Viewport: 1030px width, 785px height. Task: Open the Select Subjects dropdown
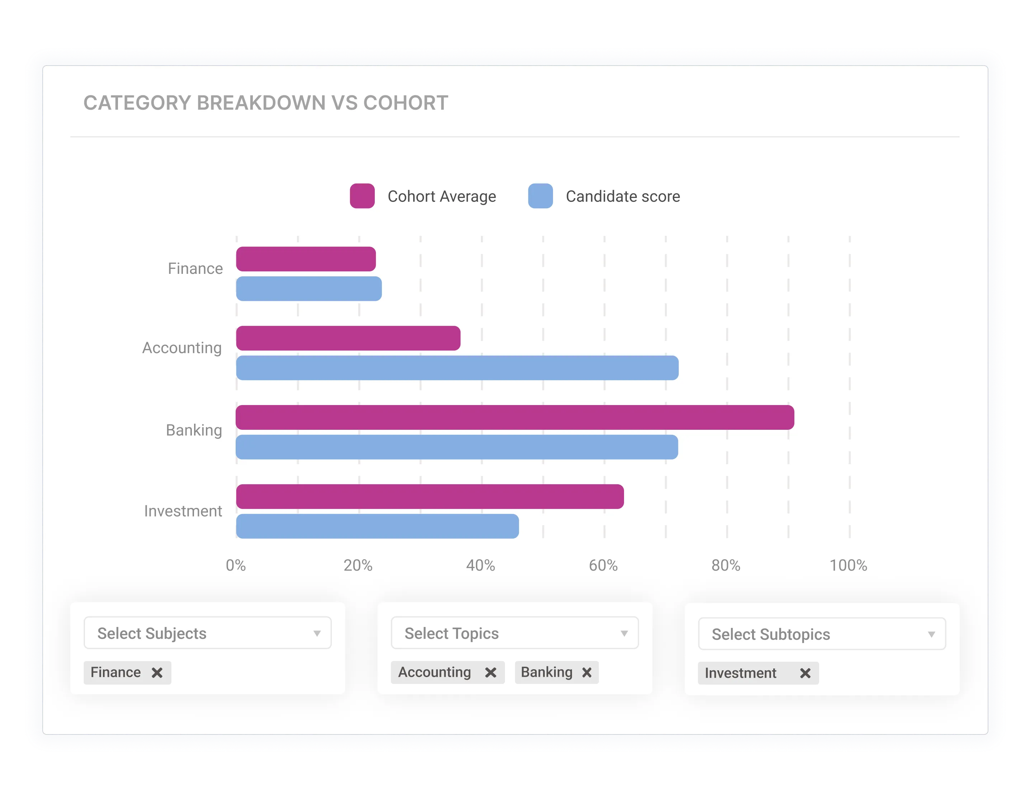click(207, 634)
